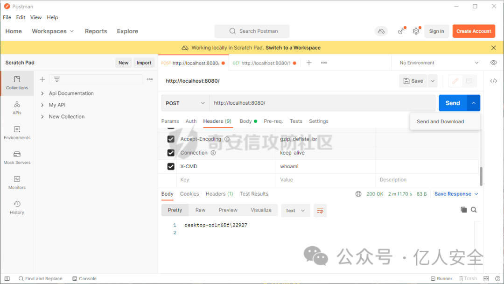Switch to the request Body tab
504x284 pixels.
coord(248,121)
